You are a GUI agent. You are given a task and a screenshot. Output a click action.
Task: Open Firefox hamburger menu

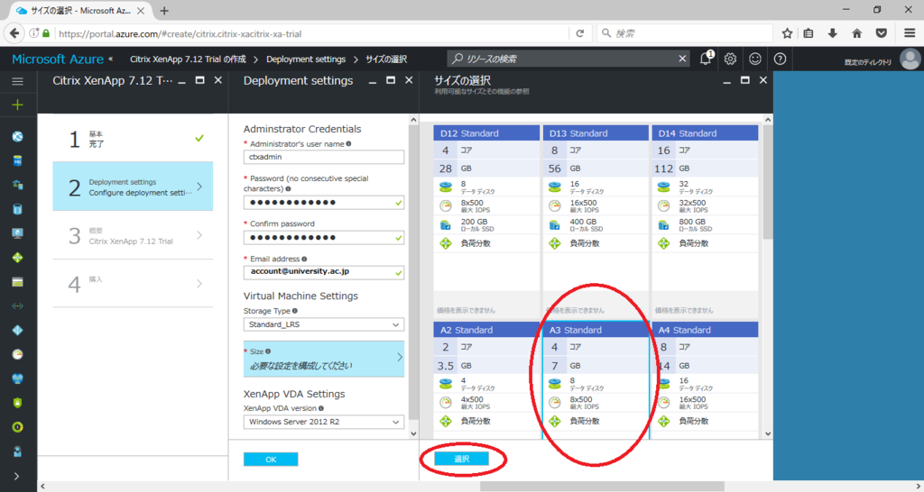(910, 33)
